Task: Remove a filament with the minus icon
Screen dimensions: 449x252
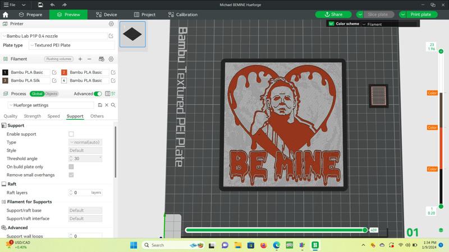Action: click(x=89, y=59)
